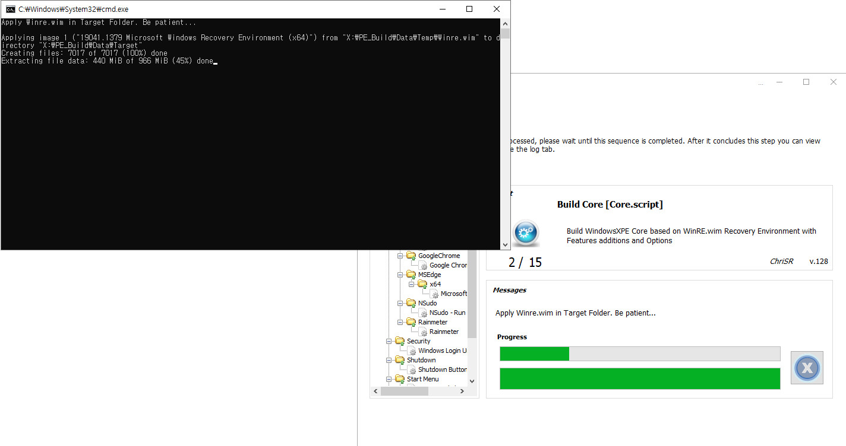846x446 pixels.
Task: Click the Build Core gear icon
Action: click(525, 232)
